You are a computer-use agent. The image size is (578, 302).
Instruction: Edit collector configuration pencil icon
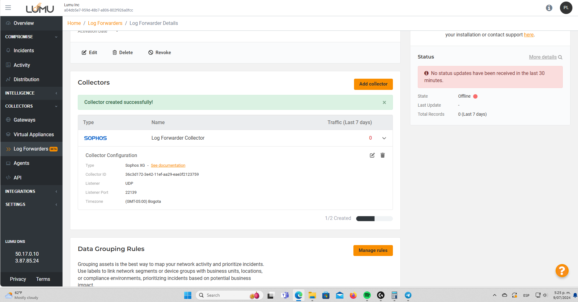(372, 155)
